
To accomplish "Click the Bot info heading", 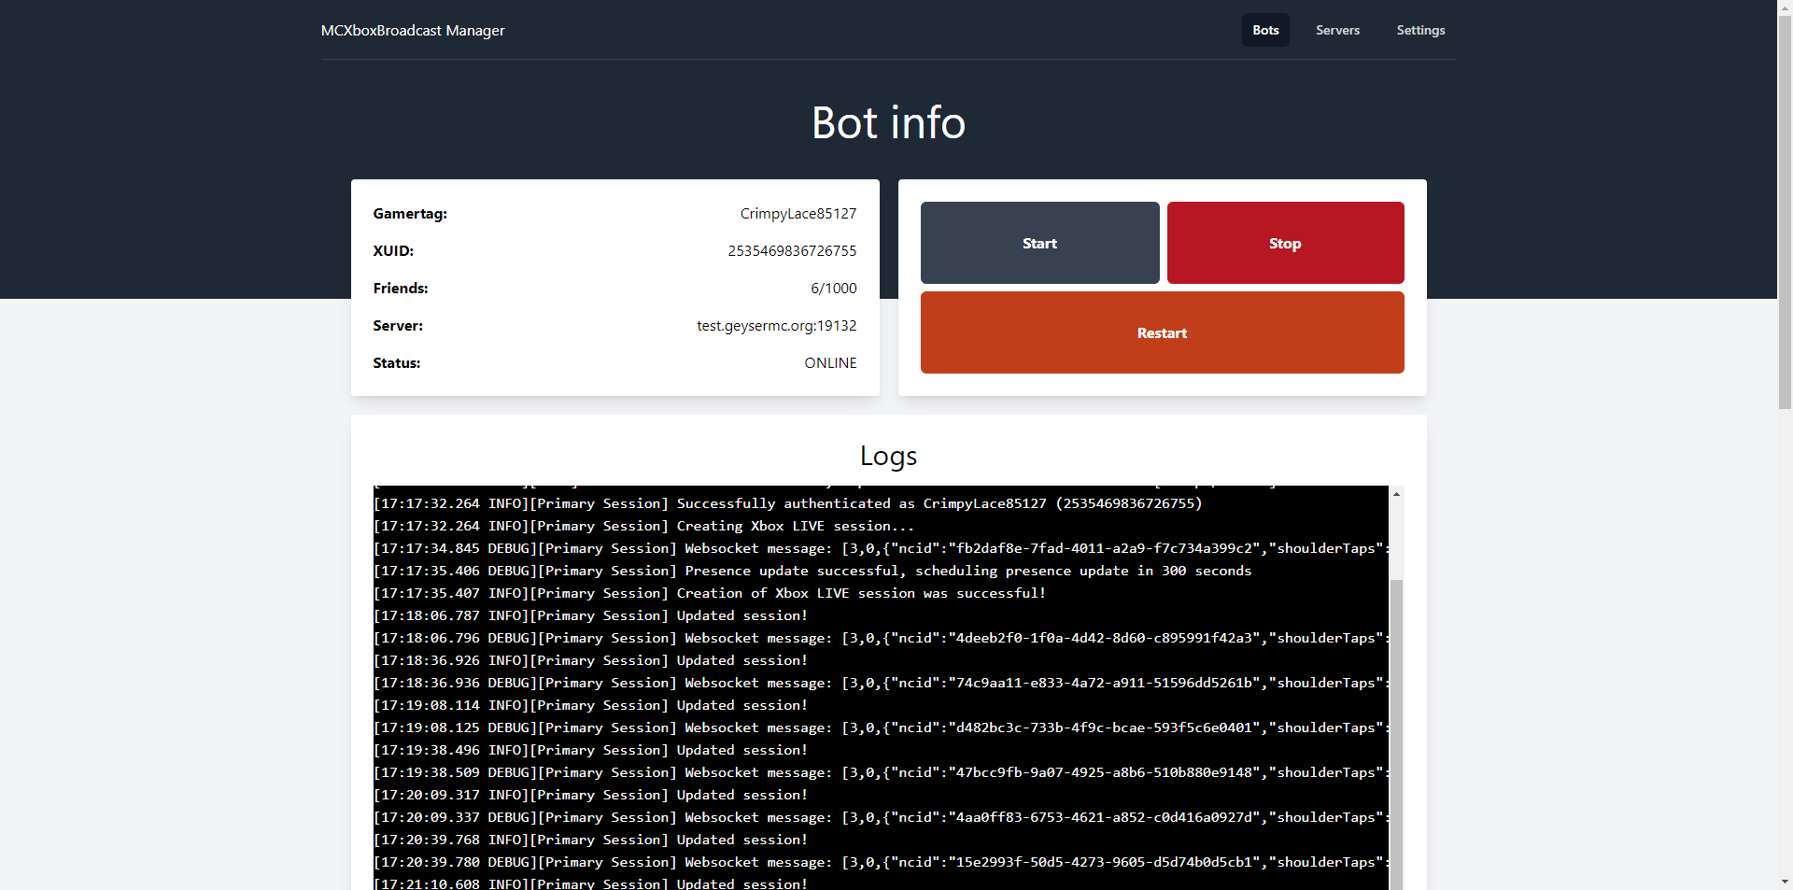I will pyautogui.click(x=888, y=122).
